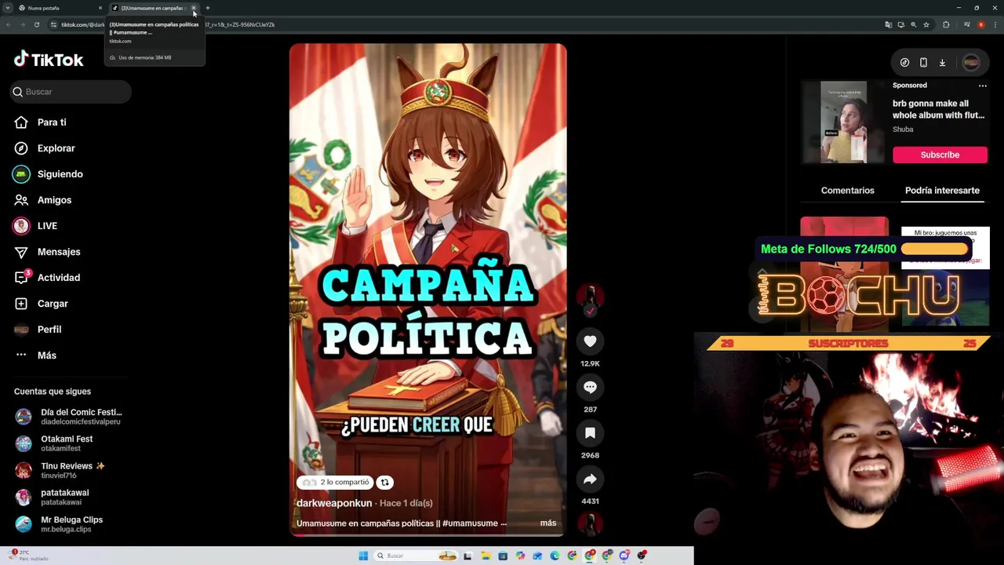This screenshot has height=565, width=1004.
Task: Open the Task View taskbar icon
Action: coord(467,556)
